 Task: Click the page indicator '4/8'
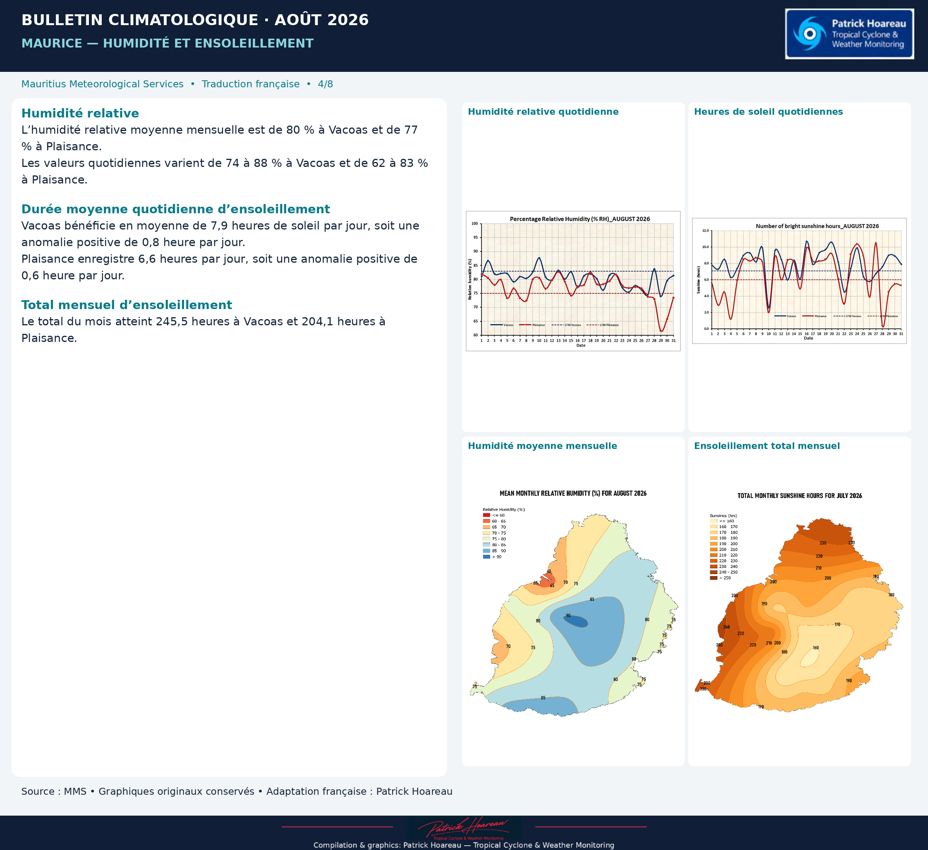tap(325, 84)
